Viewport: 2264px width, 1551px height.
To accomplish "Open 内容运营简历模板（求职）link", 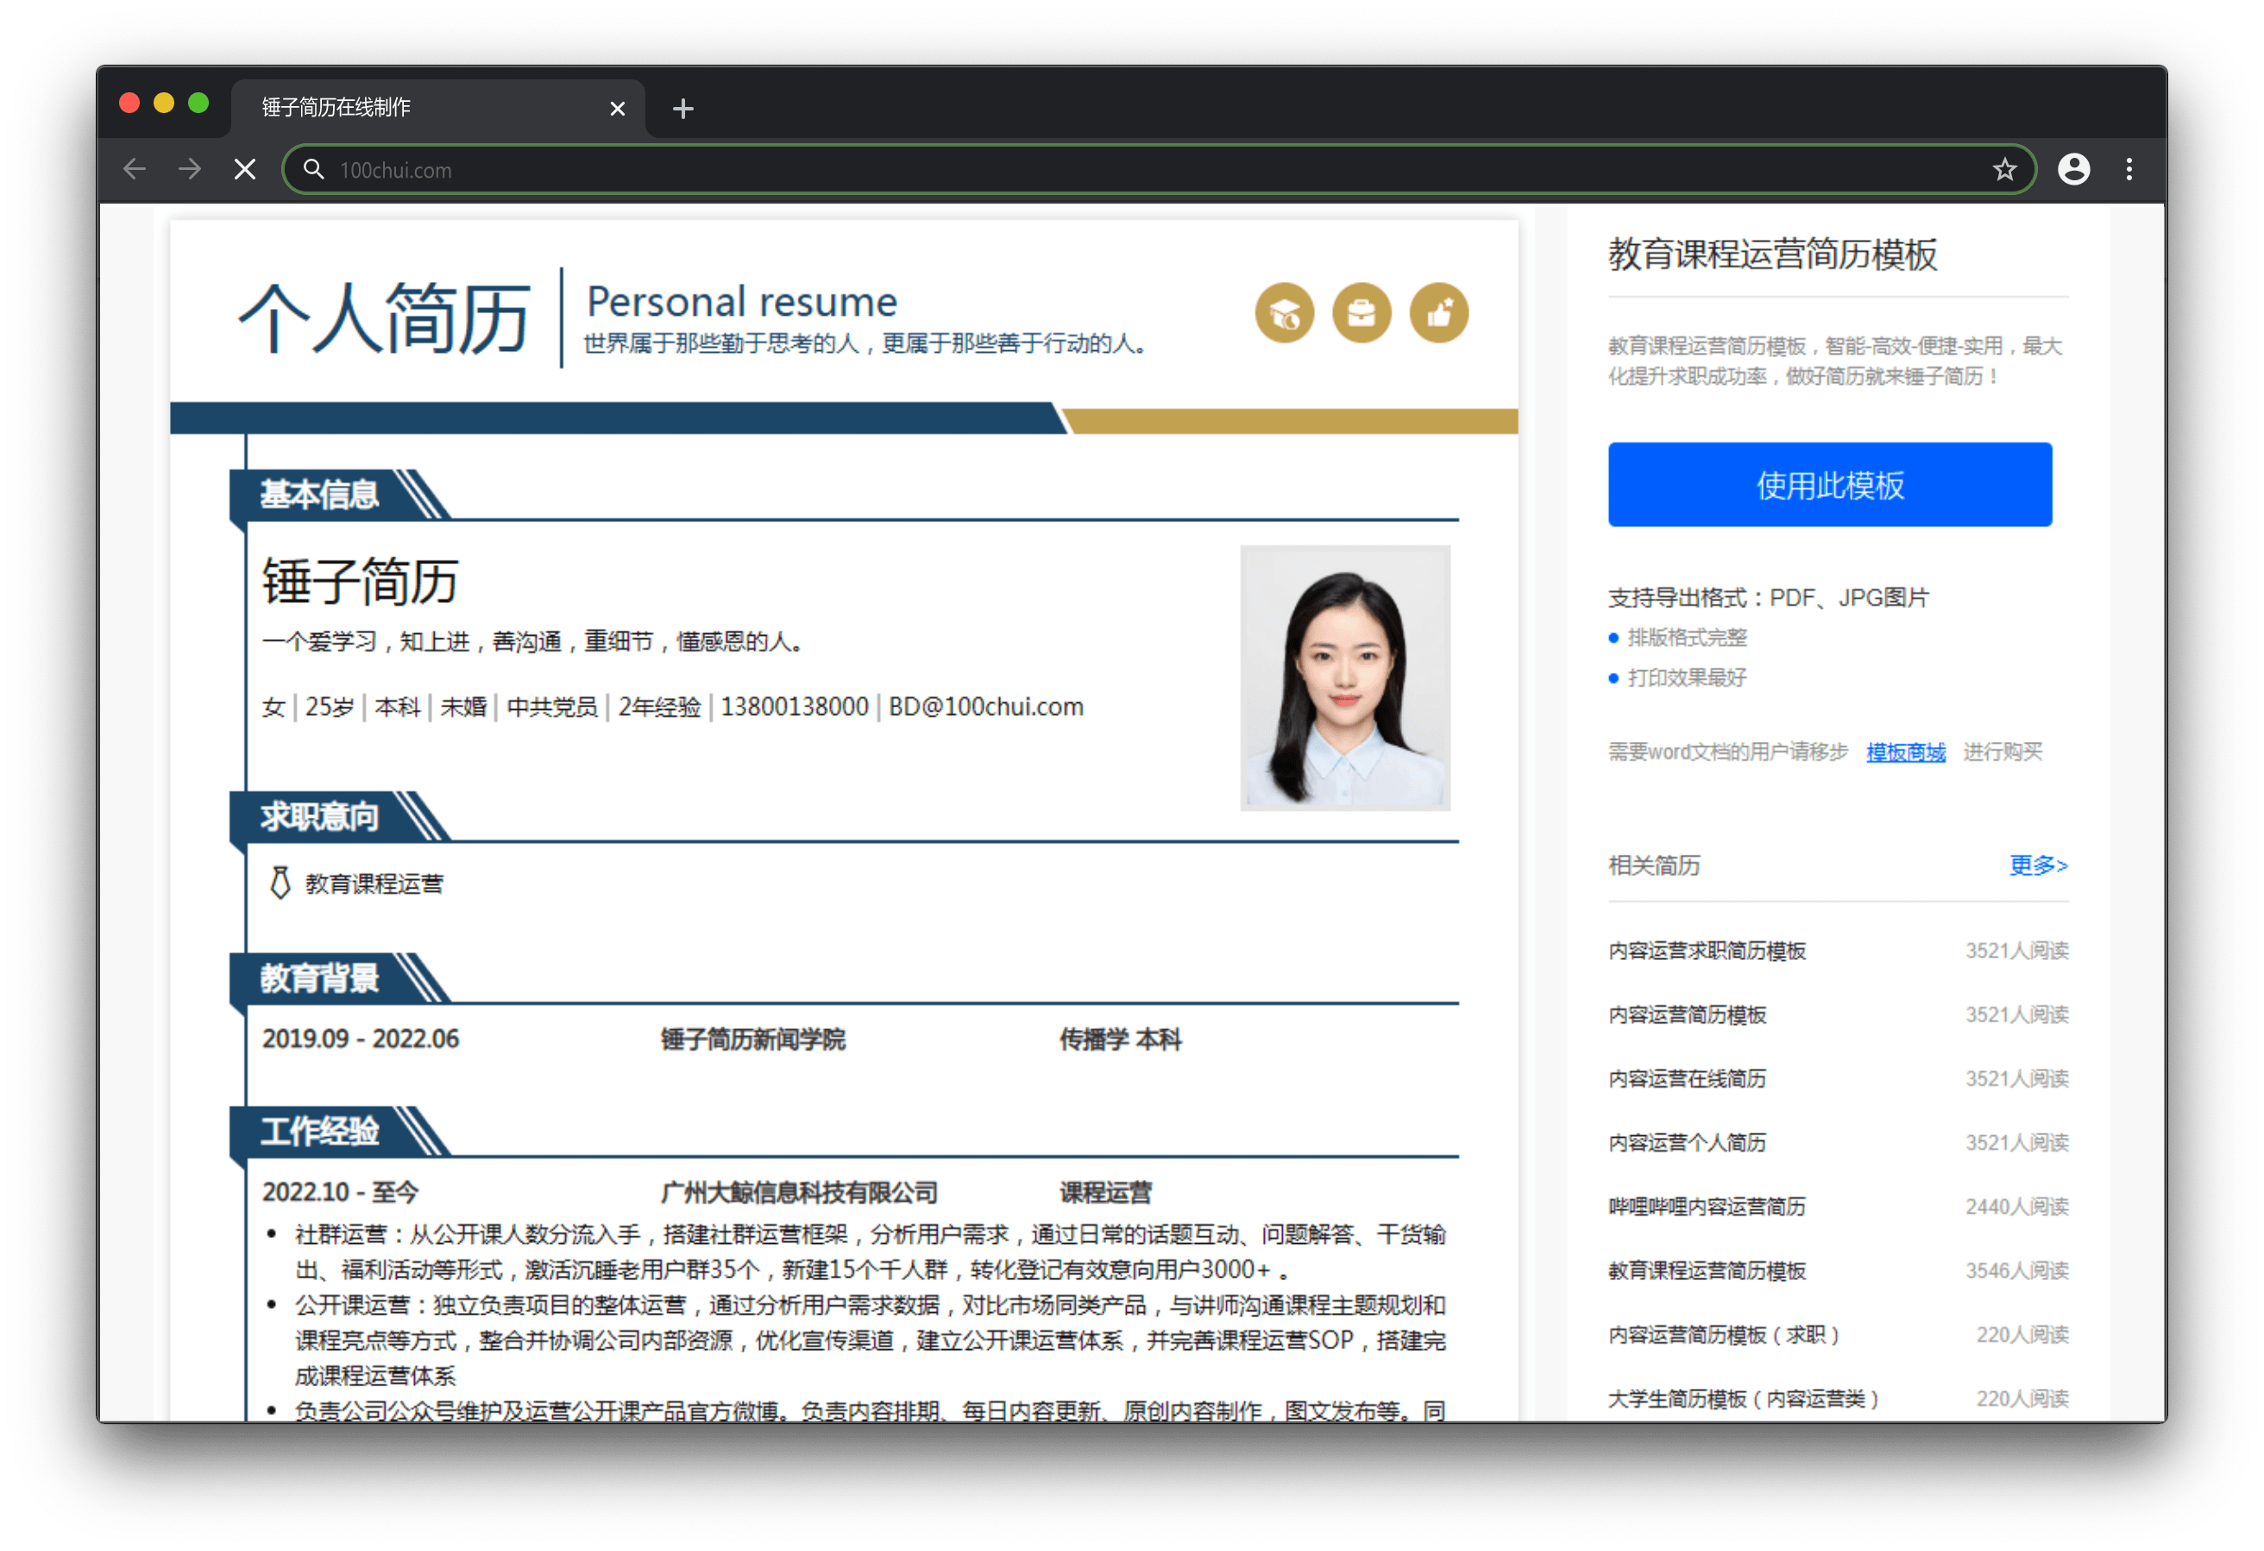I will click(x=1723, y=1334).
